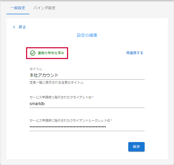Image resolution: width=174 pixels, height=165 pixels.
Task: Focus the タイトル field containing 本社アカウント
Action: click(x=87, y=75)
